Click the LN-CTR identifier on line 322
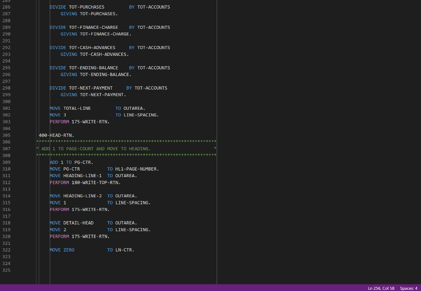 (123, 249)
